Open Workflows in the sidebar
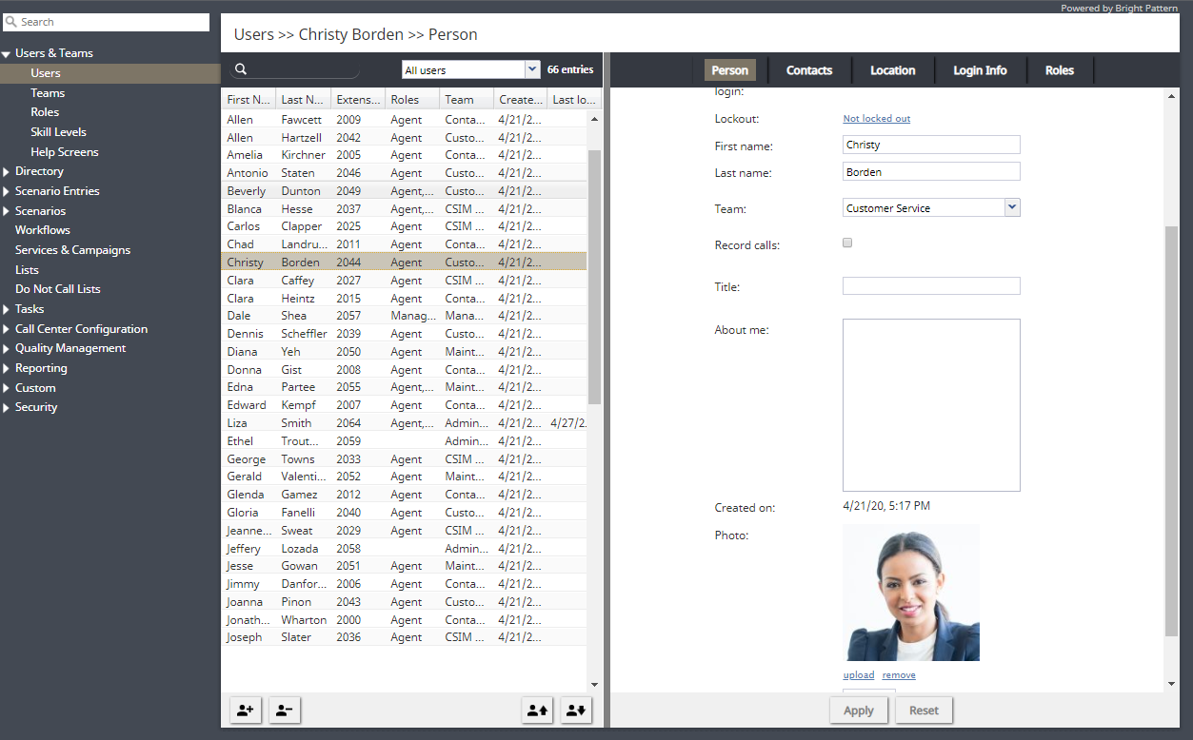The image size is (1193, 740). pos(43,230)
